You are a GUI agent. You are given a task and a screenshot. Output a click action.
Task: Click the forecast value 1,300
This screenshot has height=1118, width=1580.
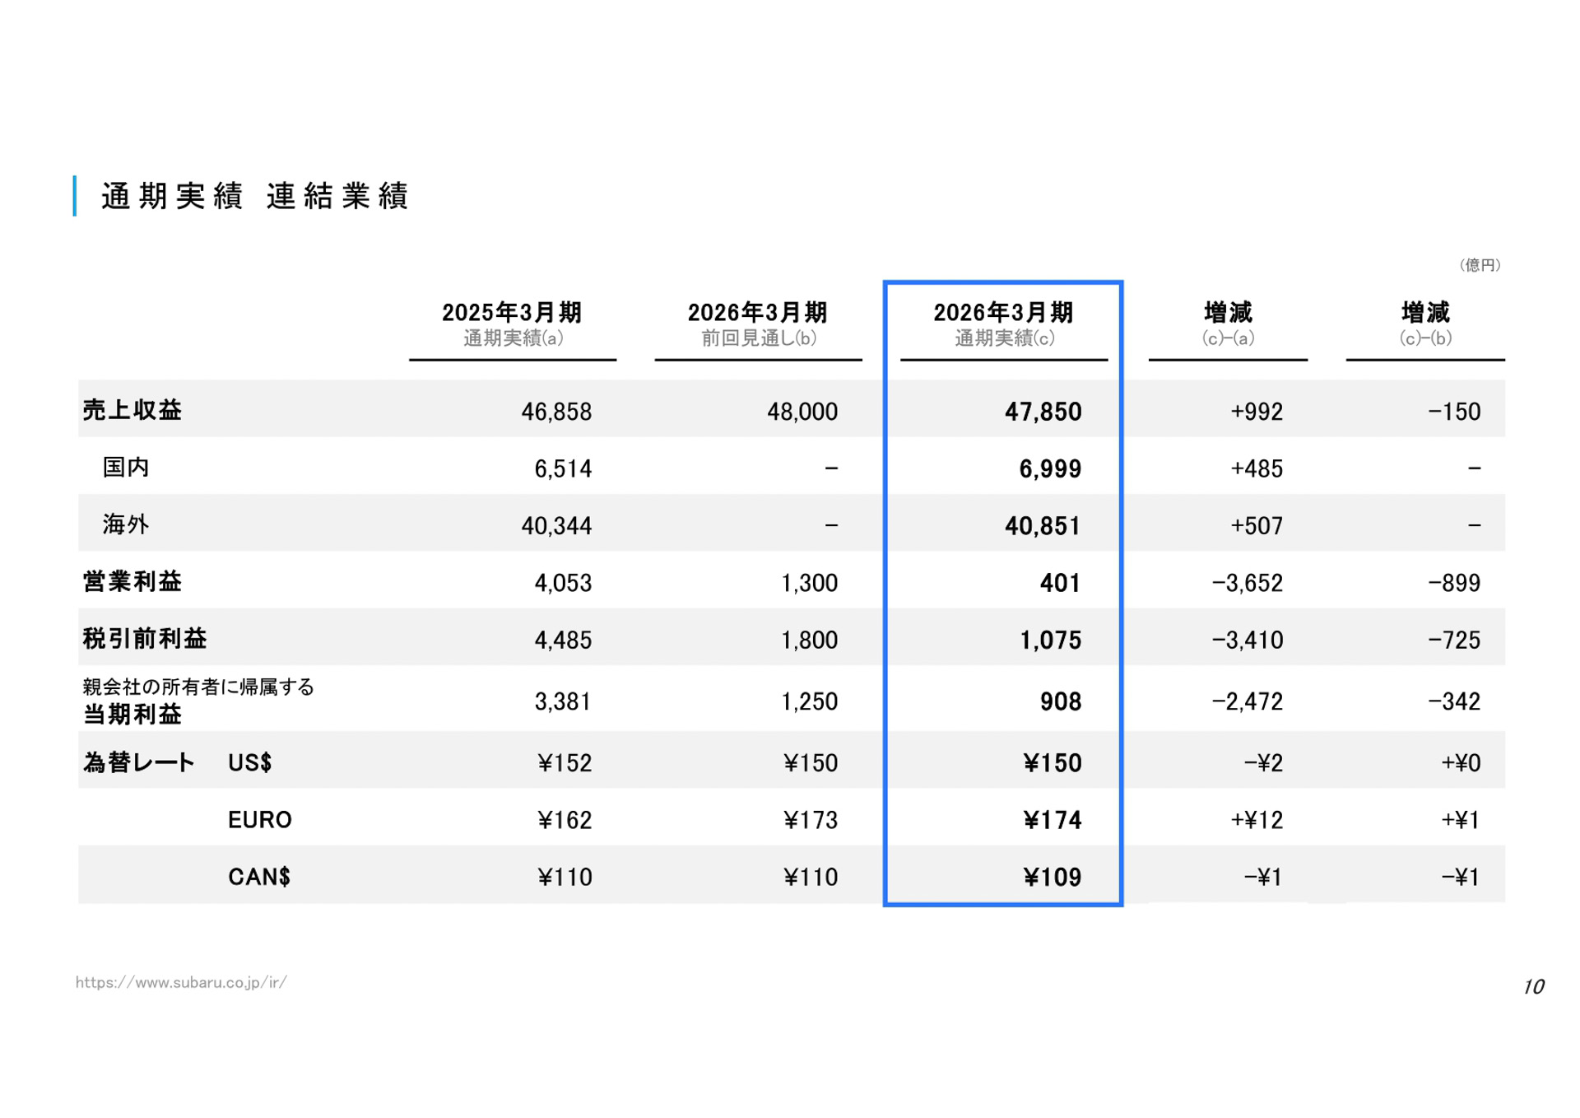tap(809, 584)
